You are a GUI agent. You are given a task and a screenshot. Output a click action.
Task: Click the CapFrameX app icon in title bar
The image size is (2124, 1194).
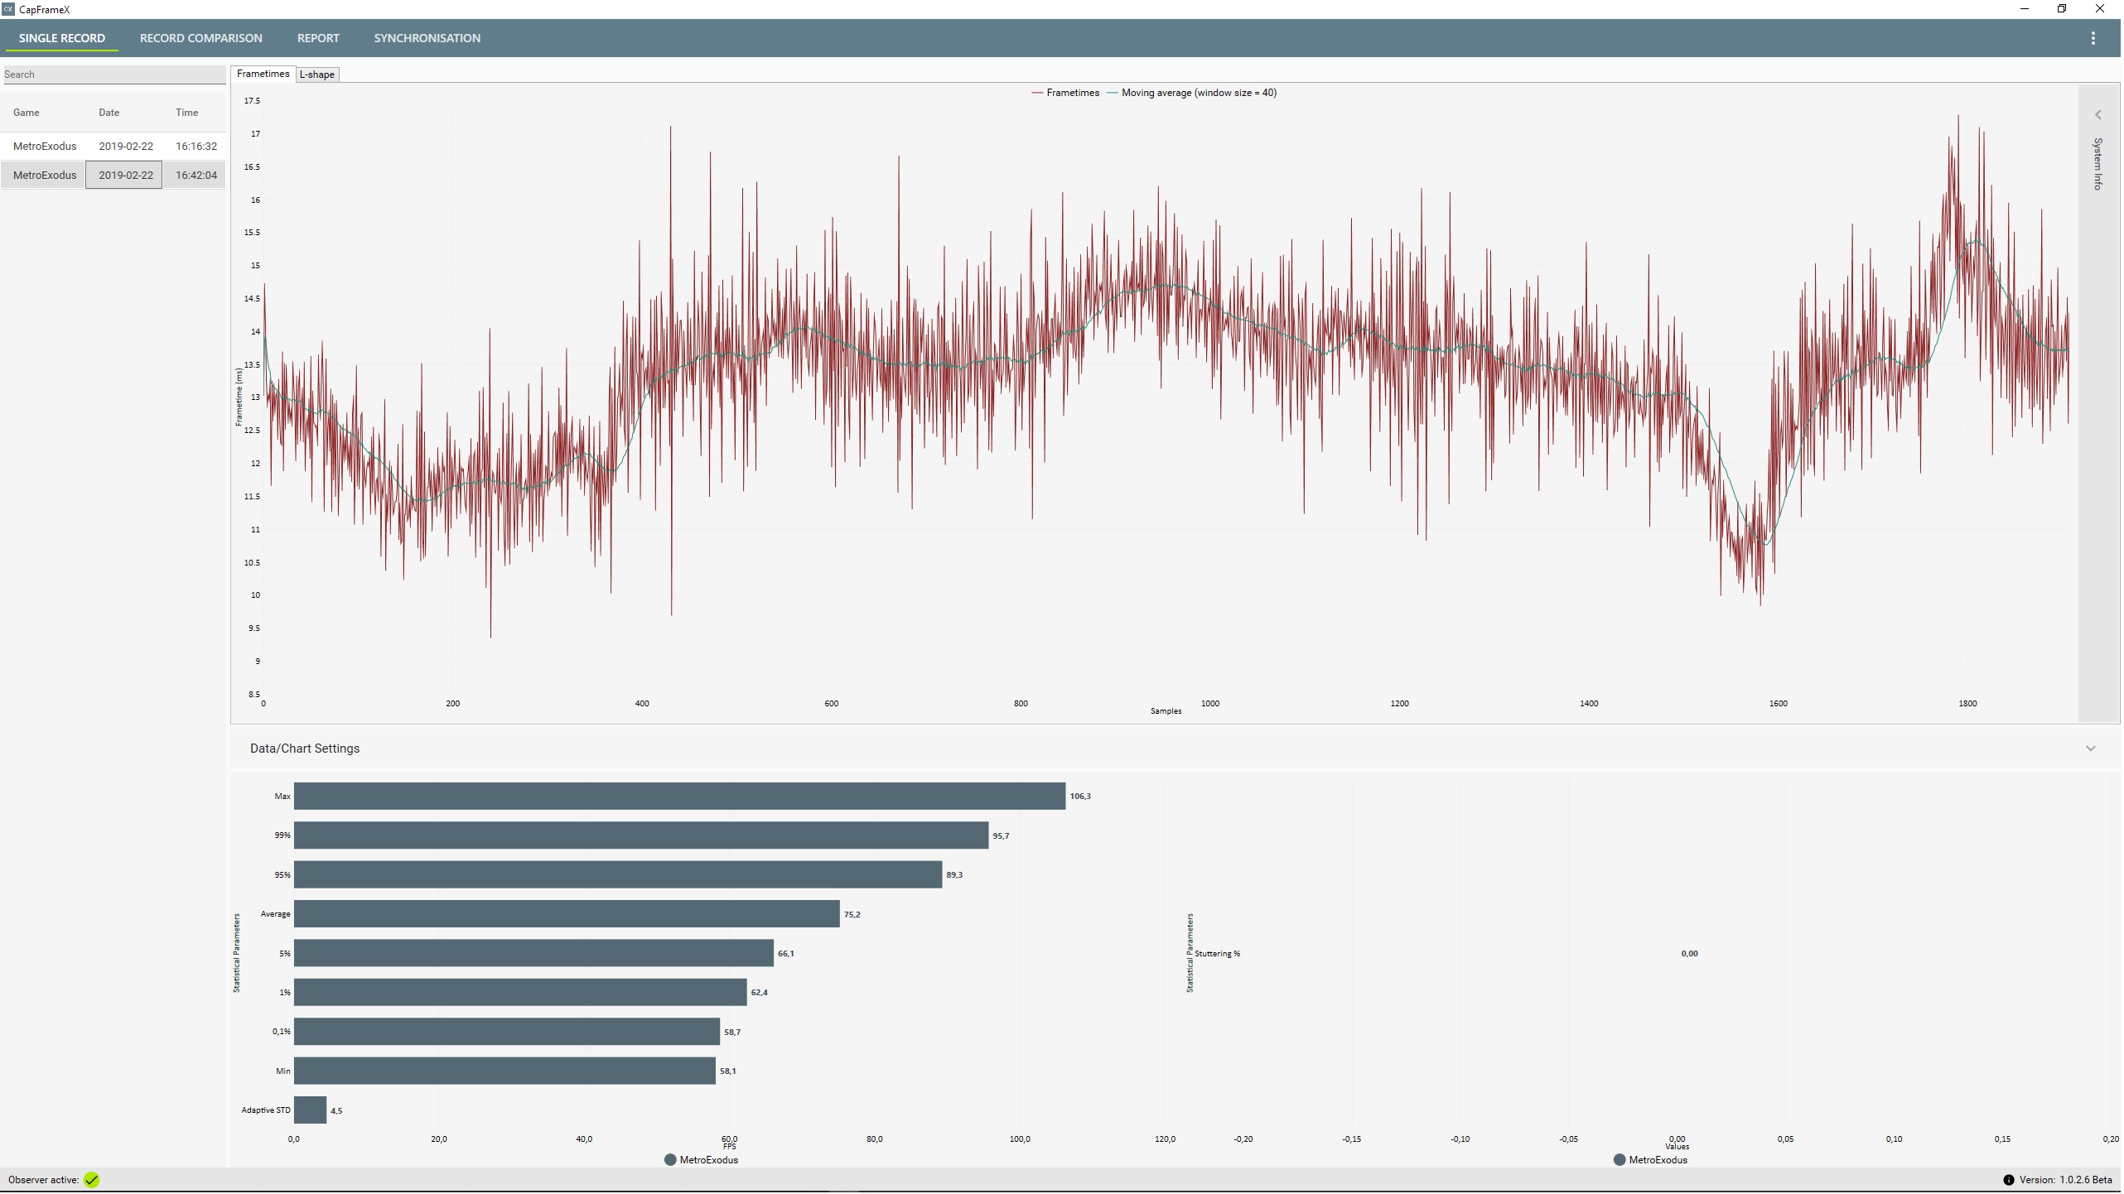tap(8, 9)
